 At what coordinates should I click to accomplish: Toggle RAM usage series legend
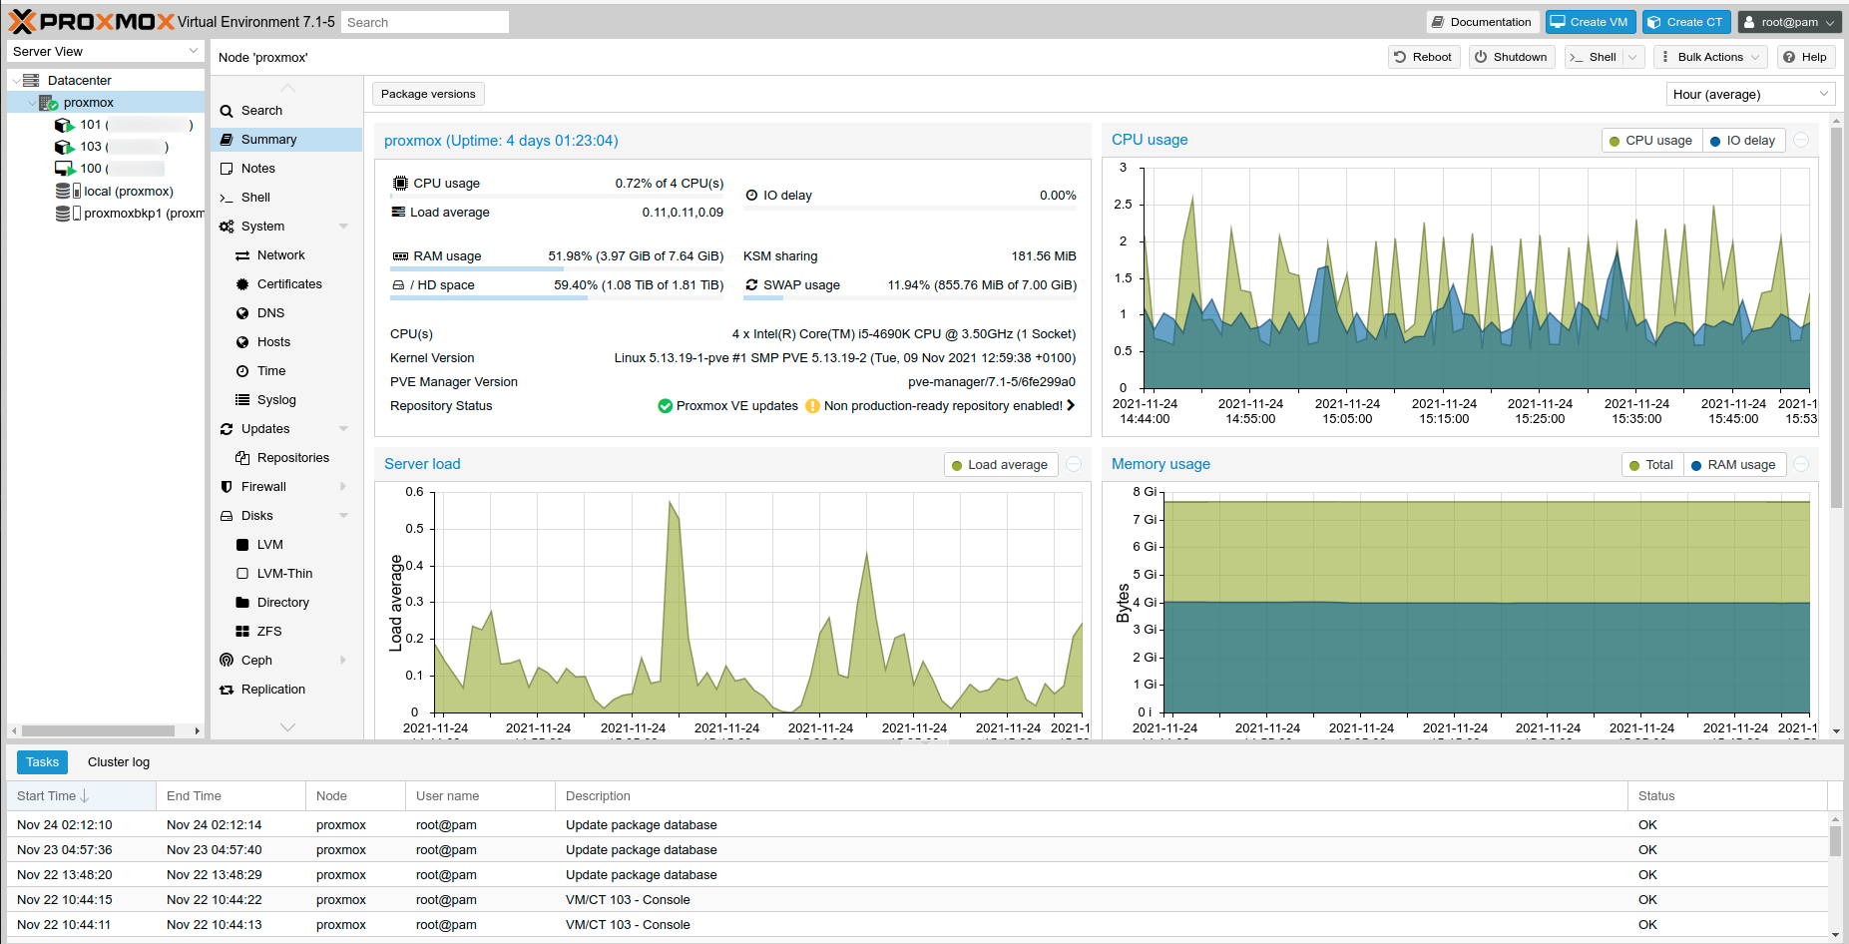1734,465
